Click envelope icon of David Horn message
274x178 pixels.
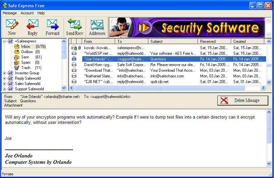point(74,65)
